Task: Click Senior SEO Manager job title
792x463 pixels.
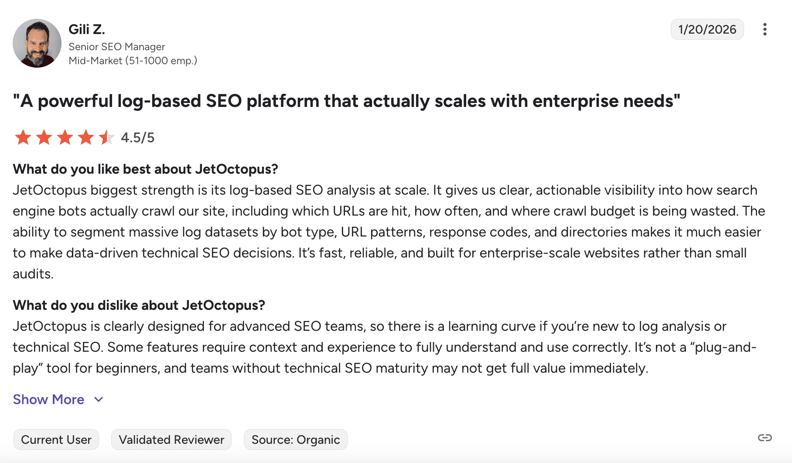Action: tap(117, 47)
